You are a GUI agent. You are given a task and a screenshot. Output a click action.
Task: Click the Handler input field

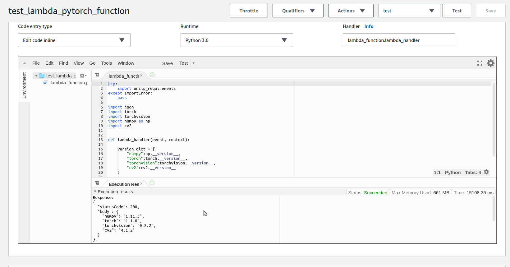click(399, 40)
